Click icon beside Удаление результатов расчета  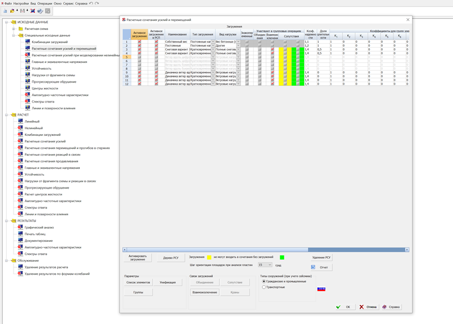point(20,267)
